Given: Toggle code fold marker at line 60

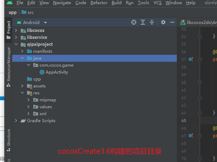Looking at the screenshot, I should click(x=200, y=83).
